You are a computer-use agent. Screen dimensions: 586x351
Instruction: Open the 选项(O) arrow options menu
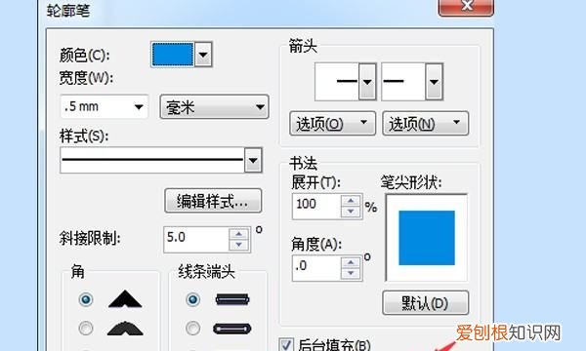click(x=332, y=123)
